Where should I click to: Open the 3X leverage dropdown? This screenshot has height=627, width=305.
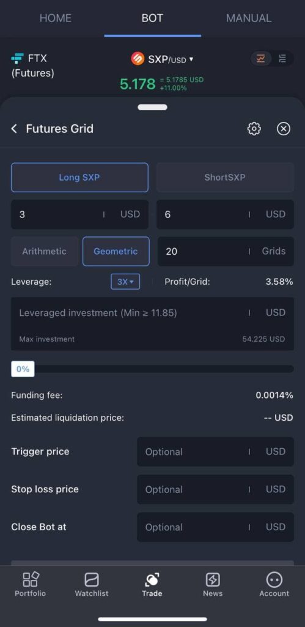(125, 282)
